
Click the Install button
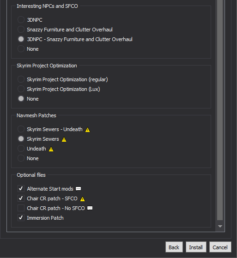(x=196, y=247)
